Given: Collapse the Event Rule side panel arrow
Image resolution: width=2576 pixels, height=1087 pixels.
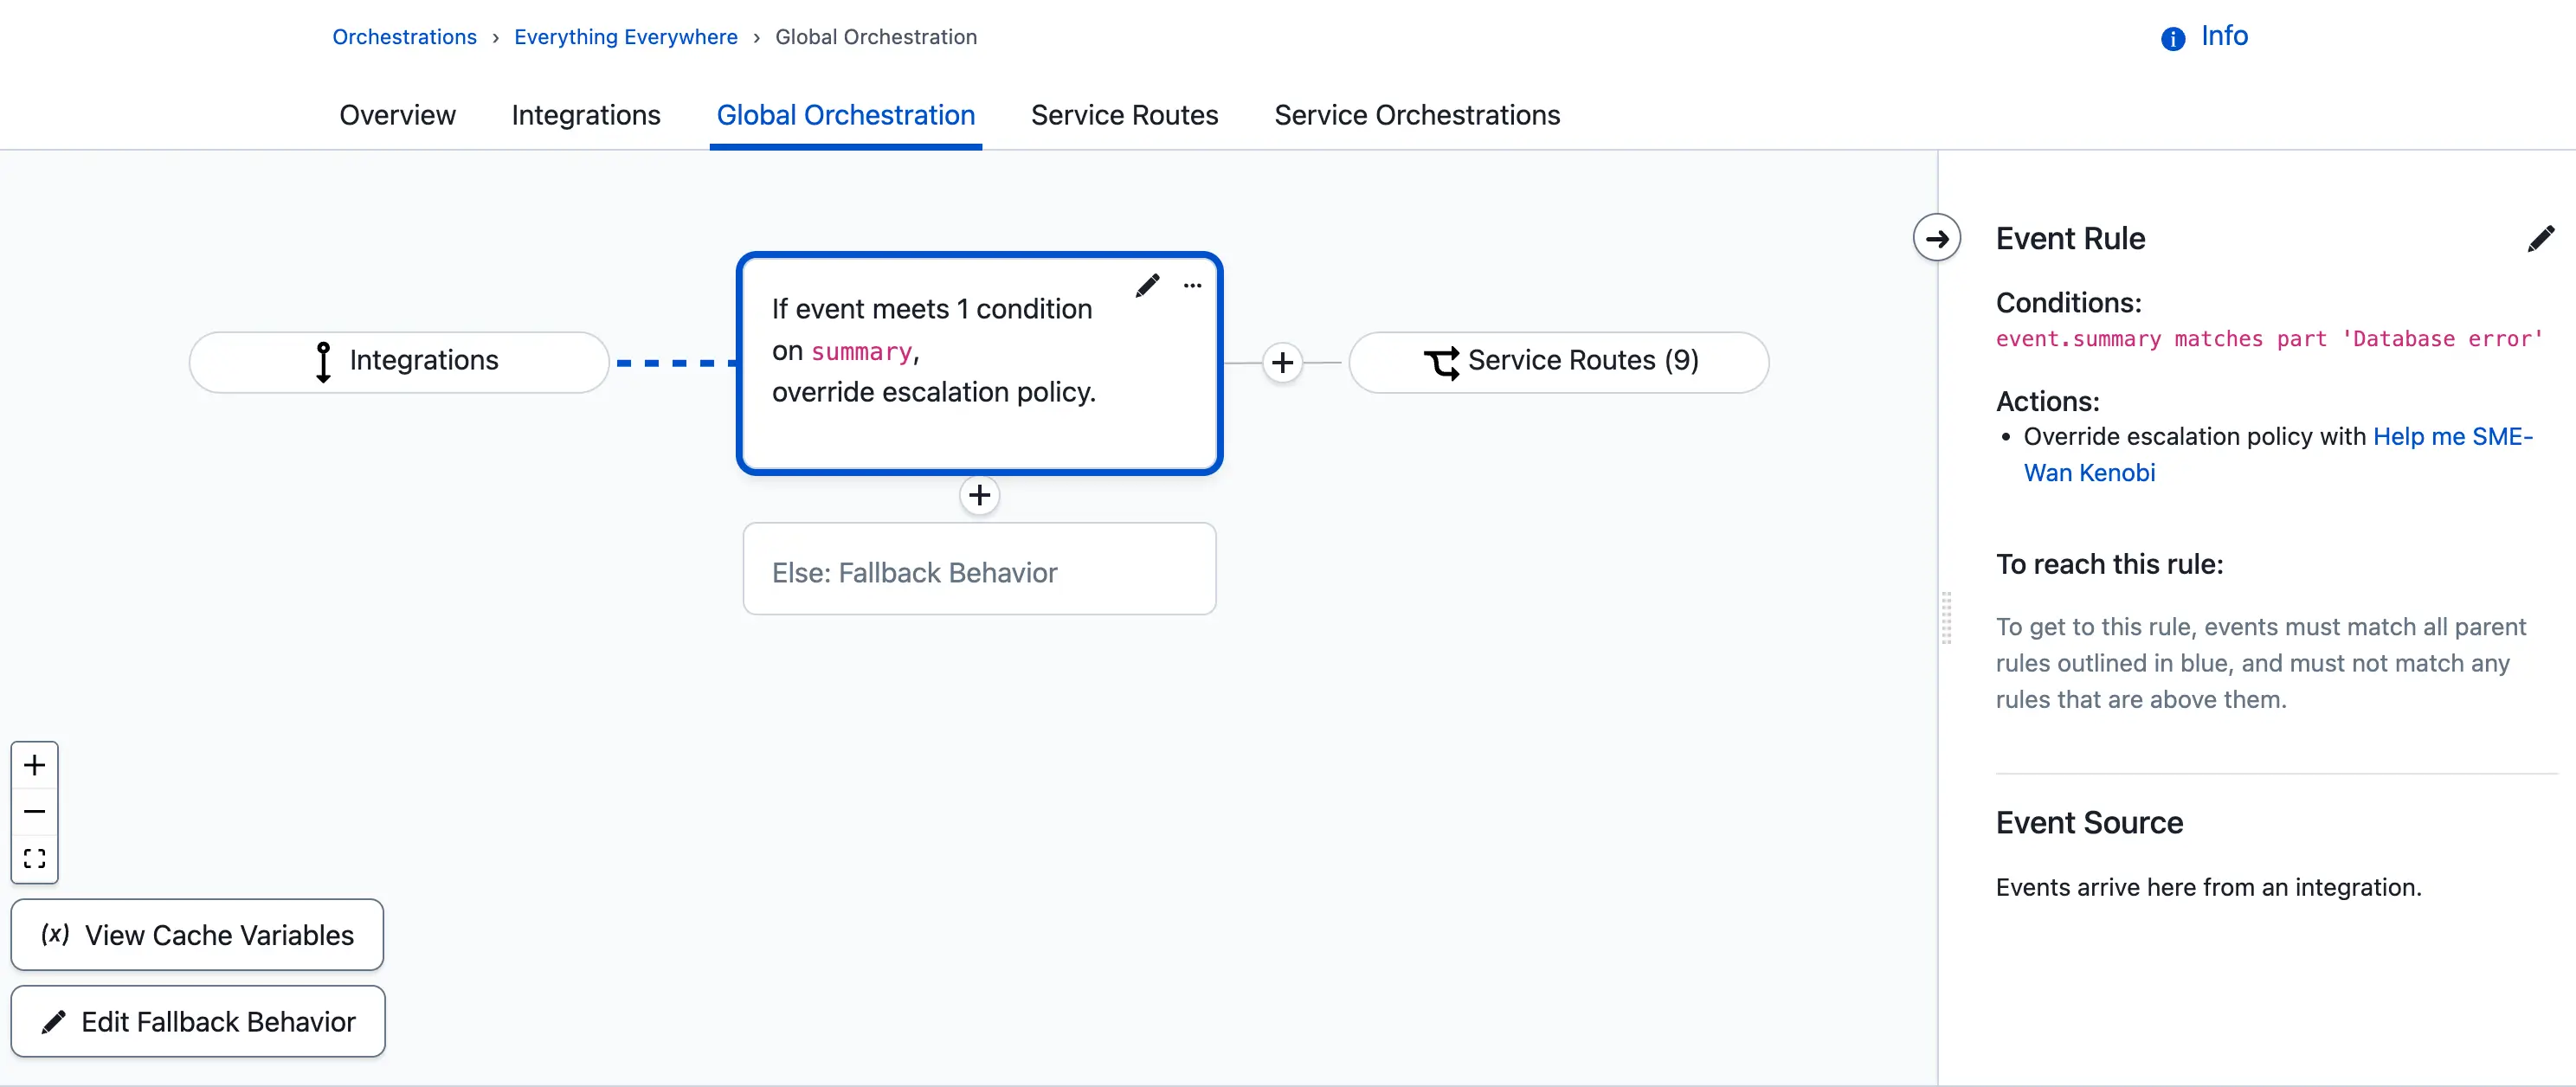Looking at the screenshot, I should click(x=1936, y=238).
